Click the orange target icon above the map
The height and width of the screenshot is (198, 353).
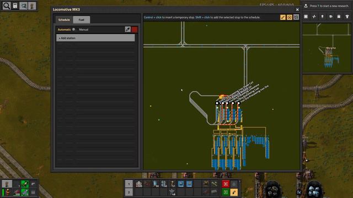pyautogui.click(x=290, y=17)
